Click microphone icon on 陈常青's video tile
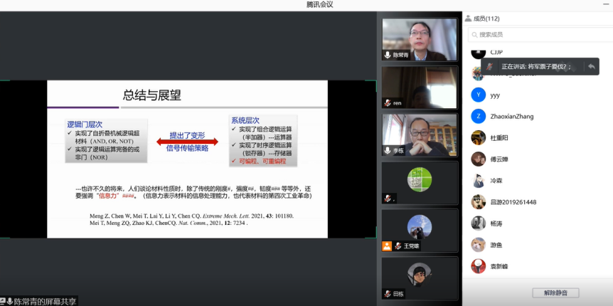The image size is (613, 306). click(388, 55)
